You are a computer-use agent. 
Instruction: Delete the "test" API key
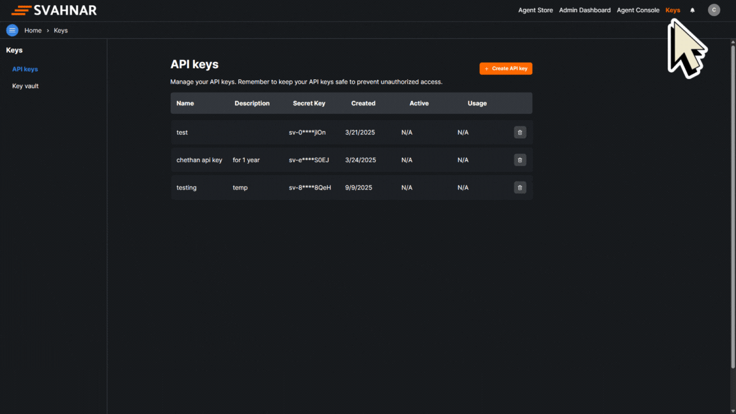[519, 132]
